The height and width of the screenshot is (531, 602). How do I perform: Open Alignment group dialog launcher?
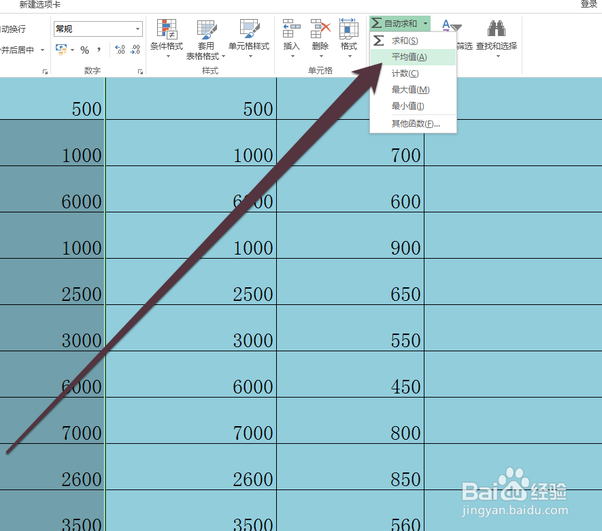pyautogui.click(x=45, y=72)
